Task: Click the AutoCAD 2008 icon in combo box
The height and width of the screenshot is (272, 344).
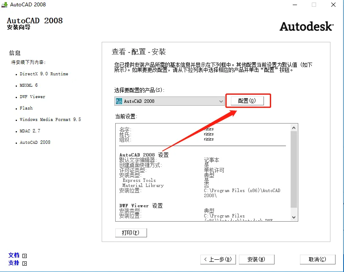Action: 119,101
